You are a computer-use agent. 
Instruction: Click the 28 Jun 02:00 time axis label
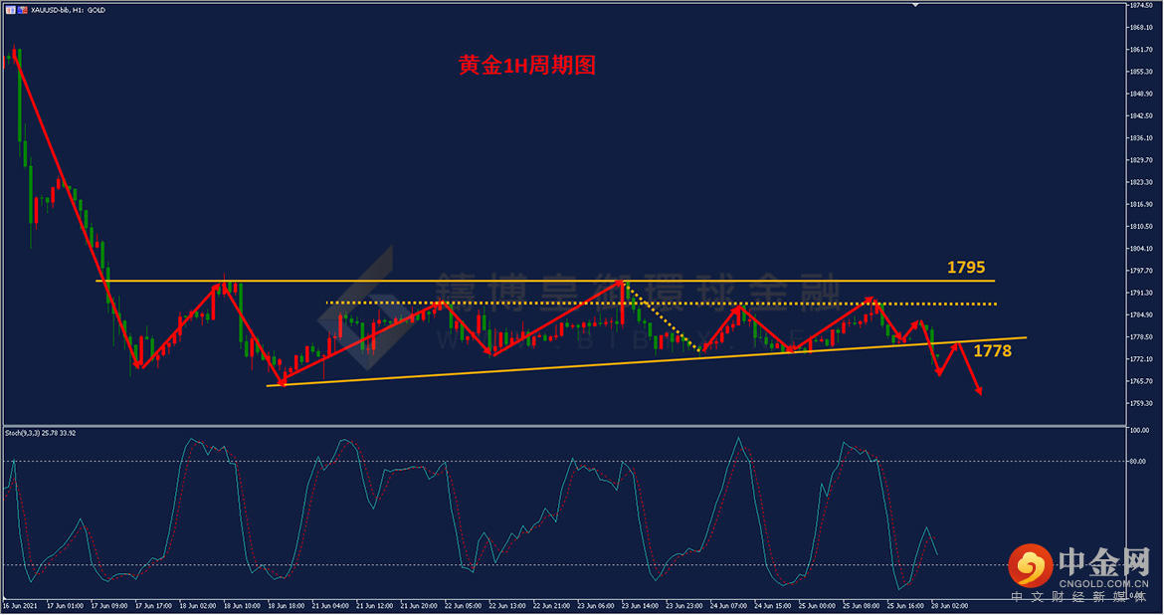coord(950,607)
